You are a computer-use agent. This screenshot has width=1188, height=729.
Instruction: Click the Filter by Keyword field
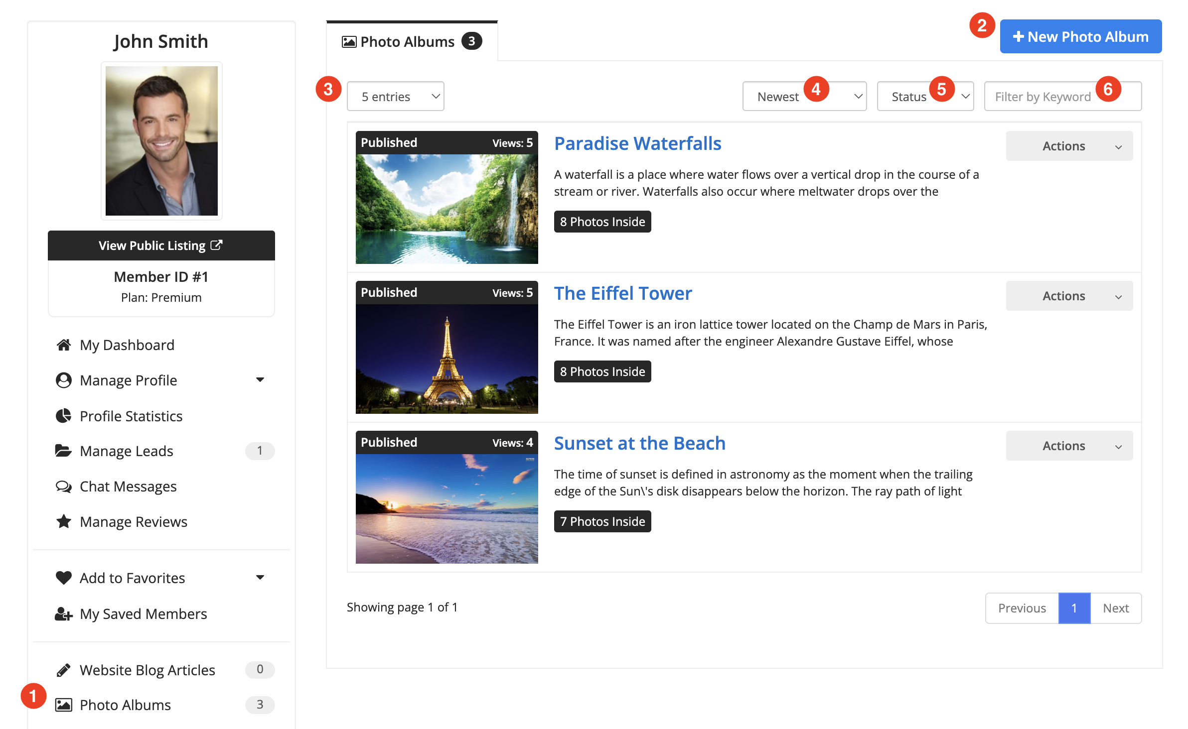click(x=1062, y=96)
